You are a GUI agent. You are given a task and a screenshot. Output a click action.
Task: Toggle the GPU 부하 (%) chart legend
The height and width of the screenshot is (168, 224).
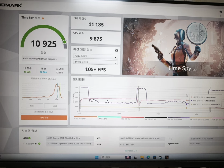coord(126,119)
